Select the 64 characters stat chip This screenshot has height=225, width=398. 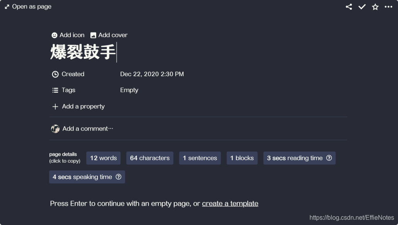tap(150, 158)
